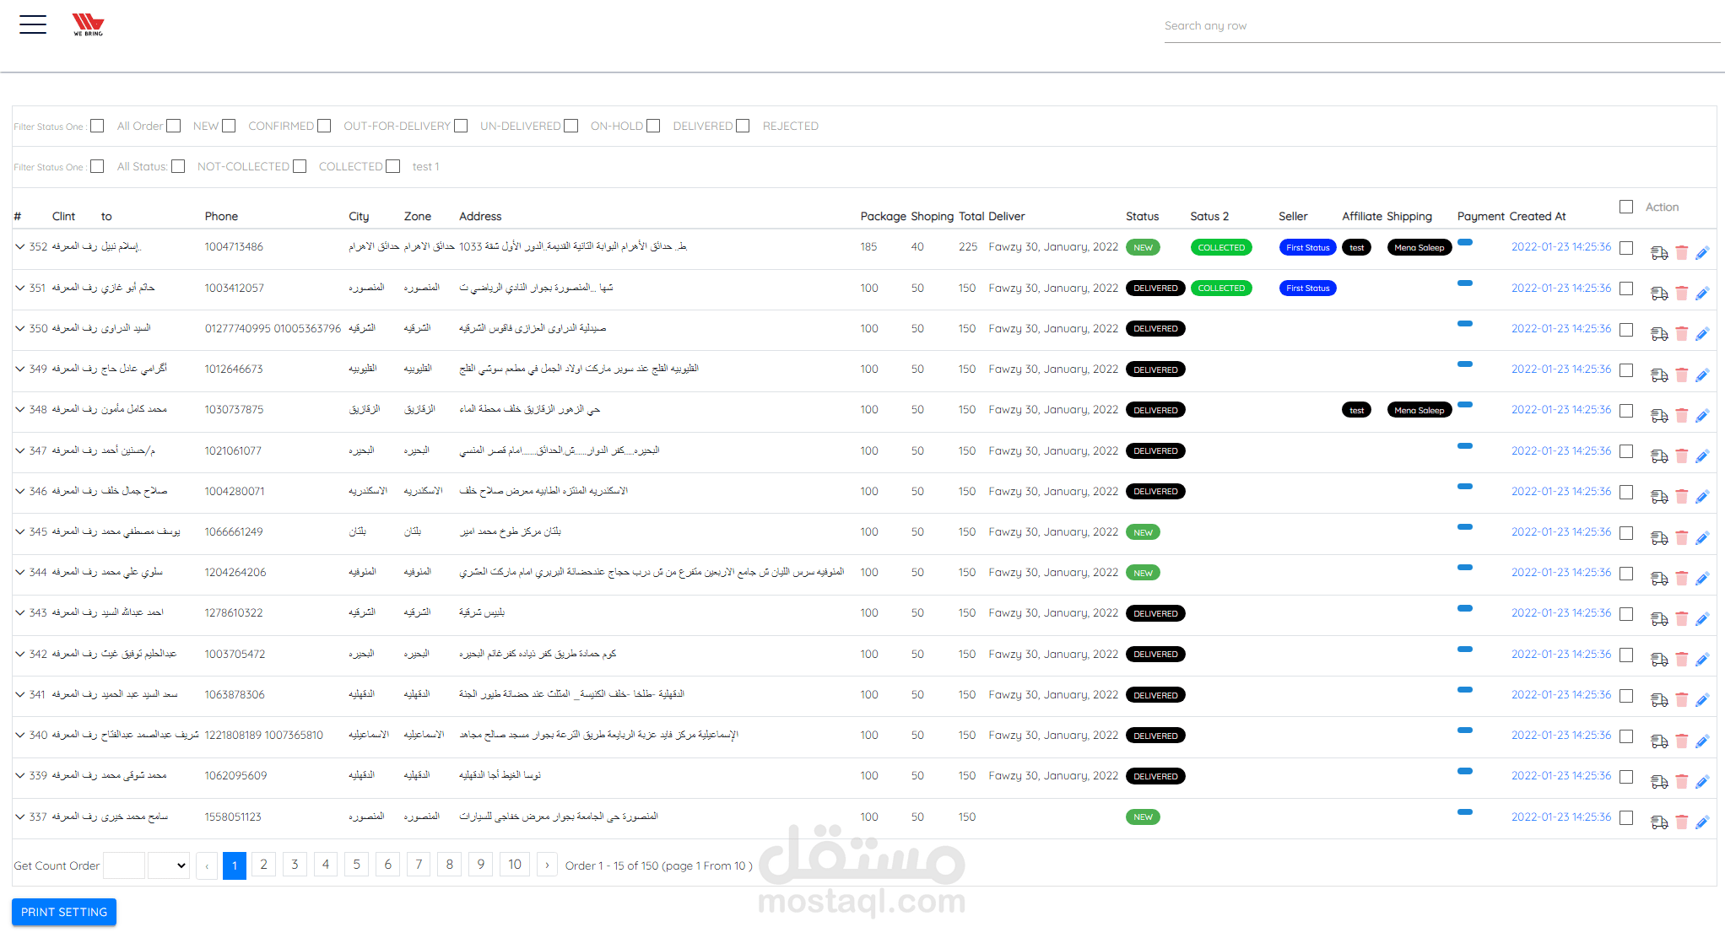Viewport: 1725px width, 938px height.
Task: Delete order 340 with the trash icon
Action: 1681,741
